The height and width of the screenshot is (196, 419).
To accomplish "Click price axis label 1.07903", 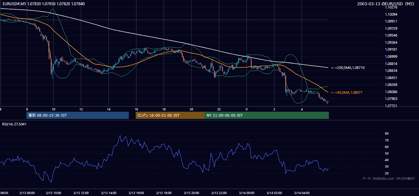I will tap(391, 99).
